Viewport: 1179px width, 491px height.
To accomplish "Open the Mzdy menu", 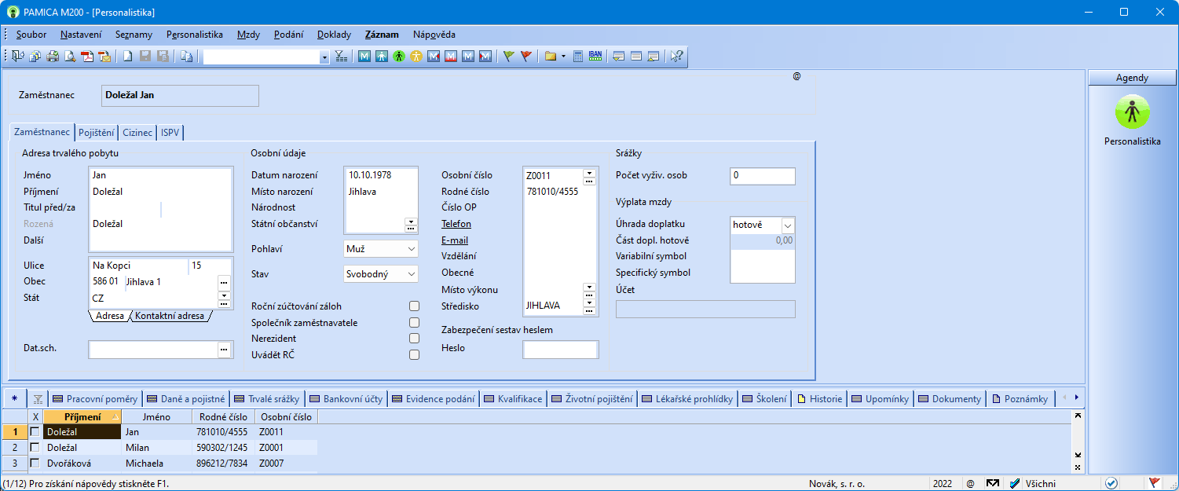I will [x=249, y=35].
